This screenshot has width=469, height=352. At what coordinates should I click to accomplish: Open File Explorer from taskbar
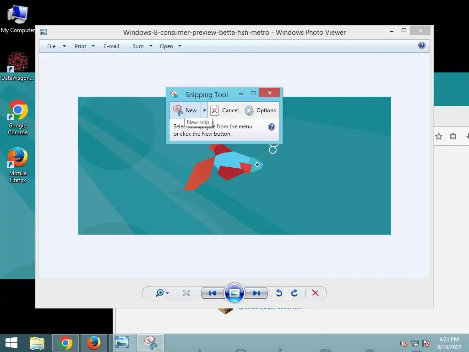pos(37,343)
